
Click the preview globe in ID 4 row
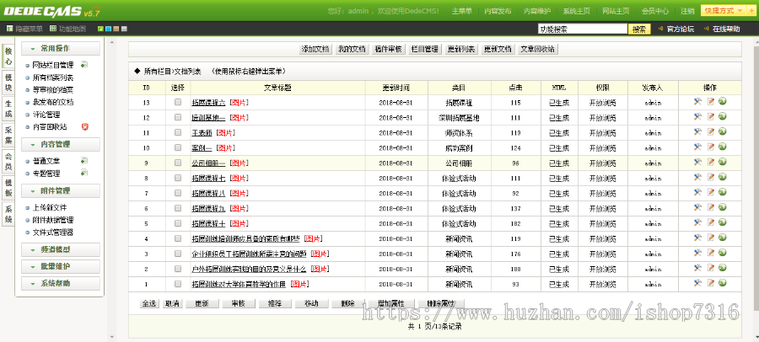tap(723, 238)
